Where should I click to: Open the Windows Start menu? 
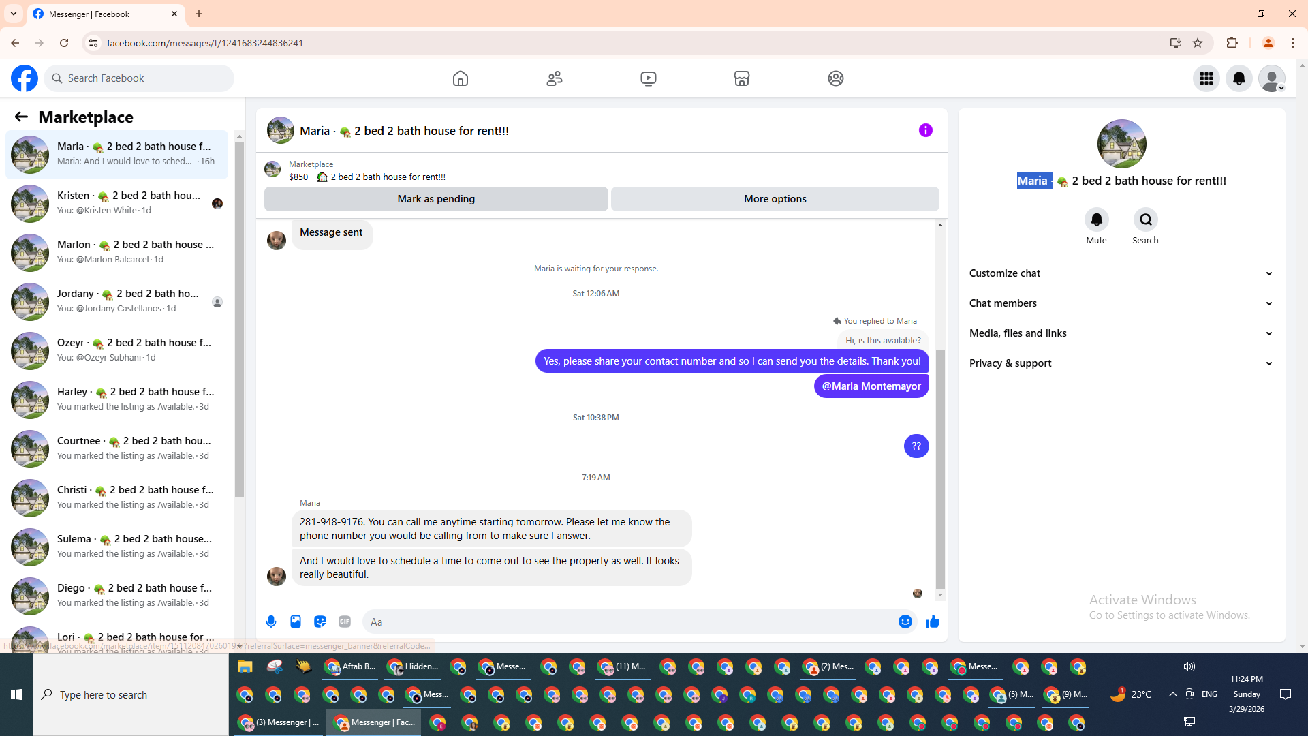tap(16, 694)
